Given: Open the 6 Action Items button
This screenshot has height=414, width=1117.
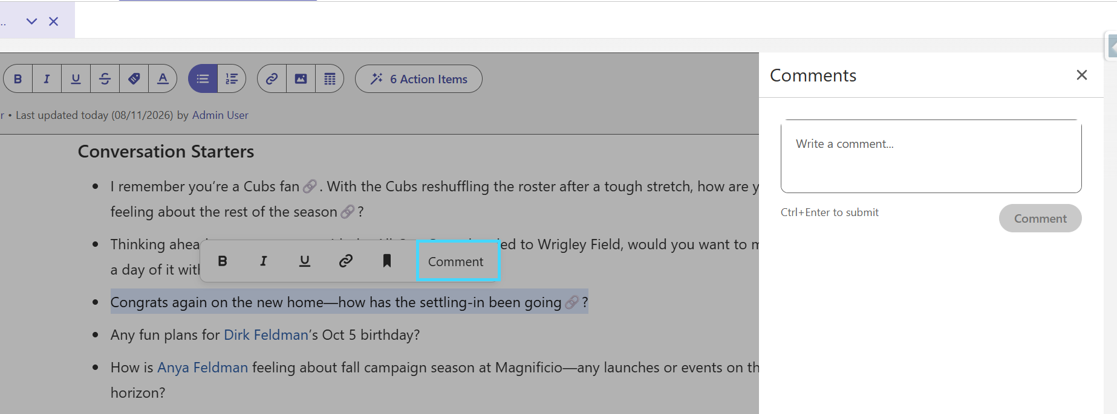Looking at the screenshot, I should [x=418, y=79].
